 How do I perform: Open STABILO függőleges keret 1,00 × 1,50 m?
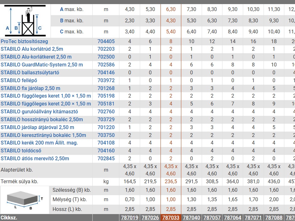tap(46, 96)
